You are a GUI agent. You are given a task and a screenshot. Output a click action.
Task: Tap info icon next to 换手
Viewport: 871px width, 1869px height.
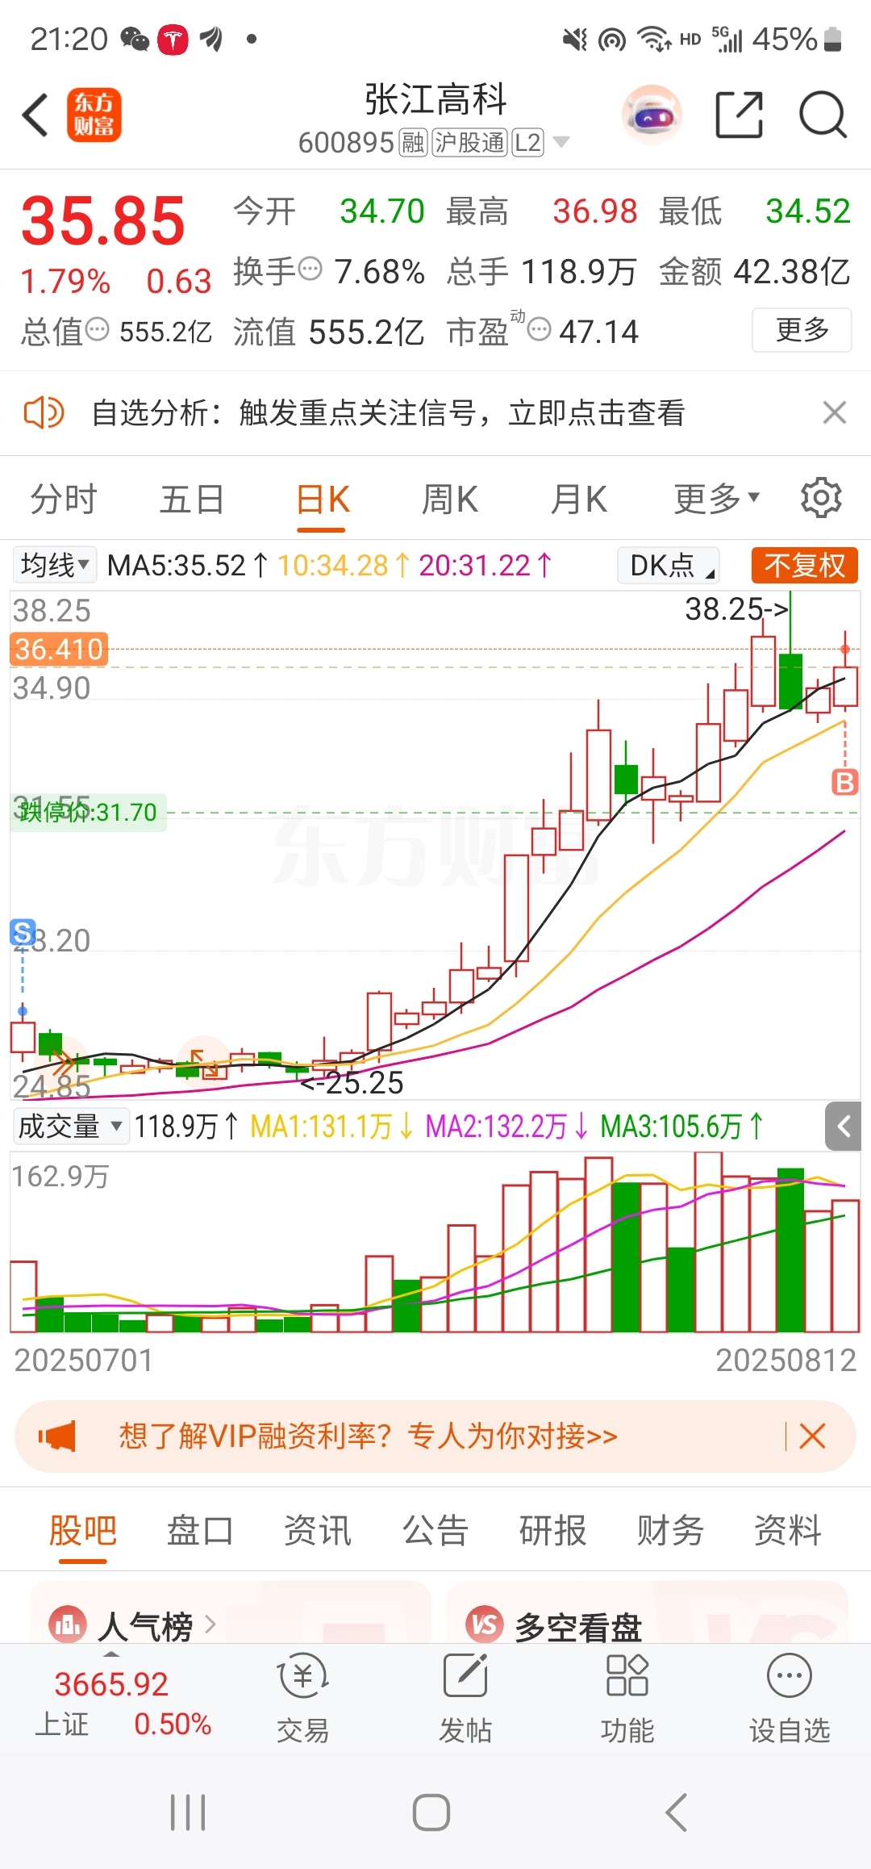coord(310,269)
